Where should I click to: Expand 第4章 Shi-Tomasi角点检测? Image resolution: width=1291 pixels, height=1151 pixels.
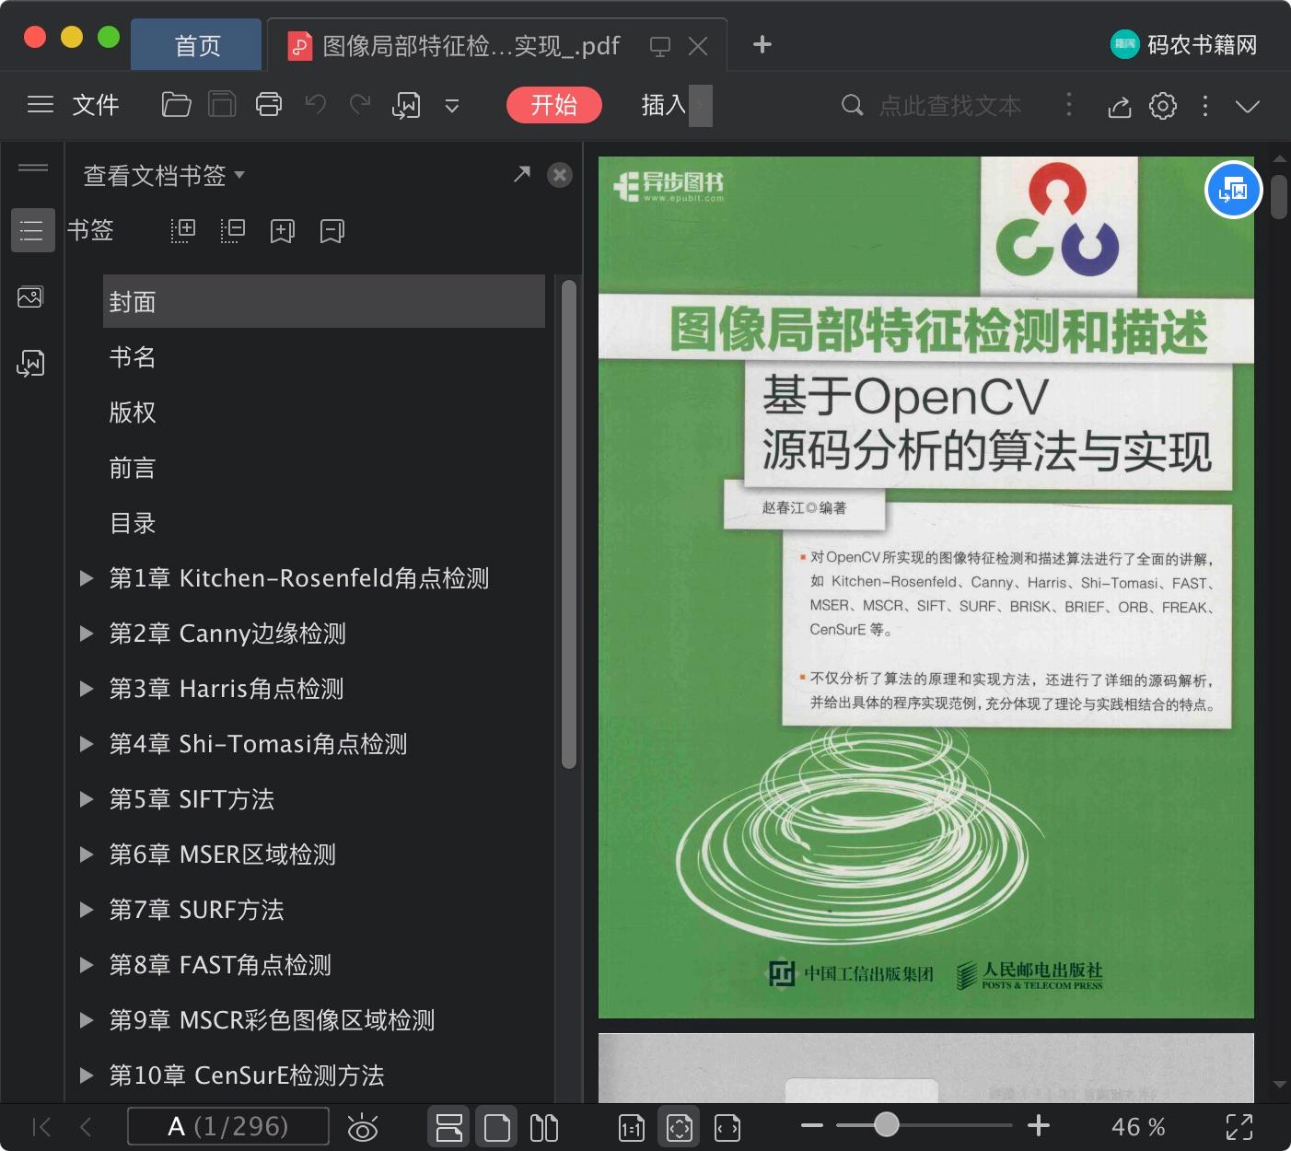coord(87,744)
